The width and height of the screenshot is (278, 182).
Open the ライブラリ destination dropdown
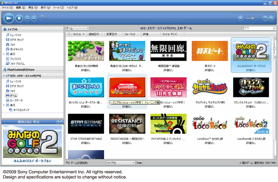121,163
